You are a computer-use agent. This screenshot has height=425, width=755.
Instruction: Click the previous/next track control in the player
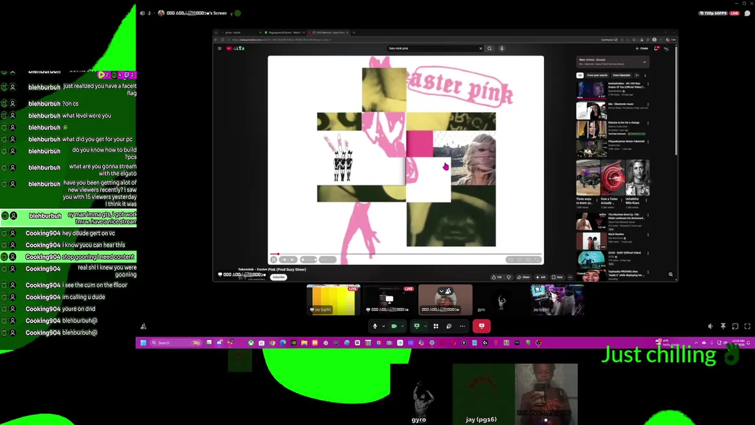[288, 260]
